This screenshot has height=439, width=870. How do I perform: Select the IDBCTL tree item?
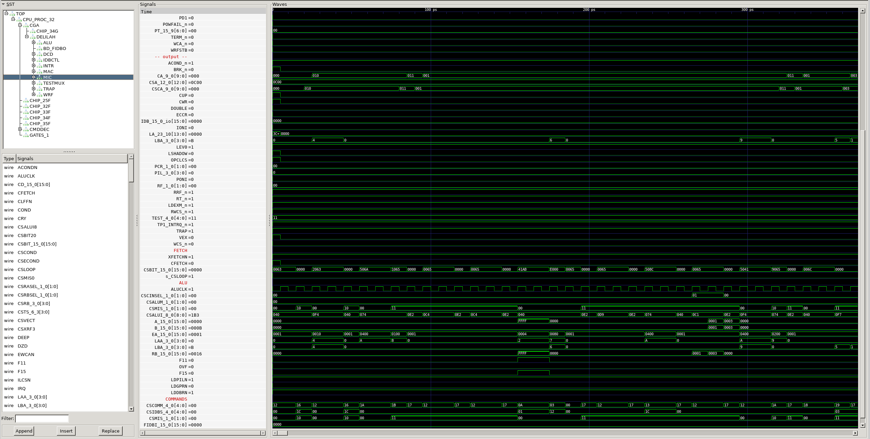pyautogui.click(x=51, y=60)
